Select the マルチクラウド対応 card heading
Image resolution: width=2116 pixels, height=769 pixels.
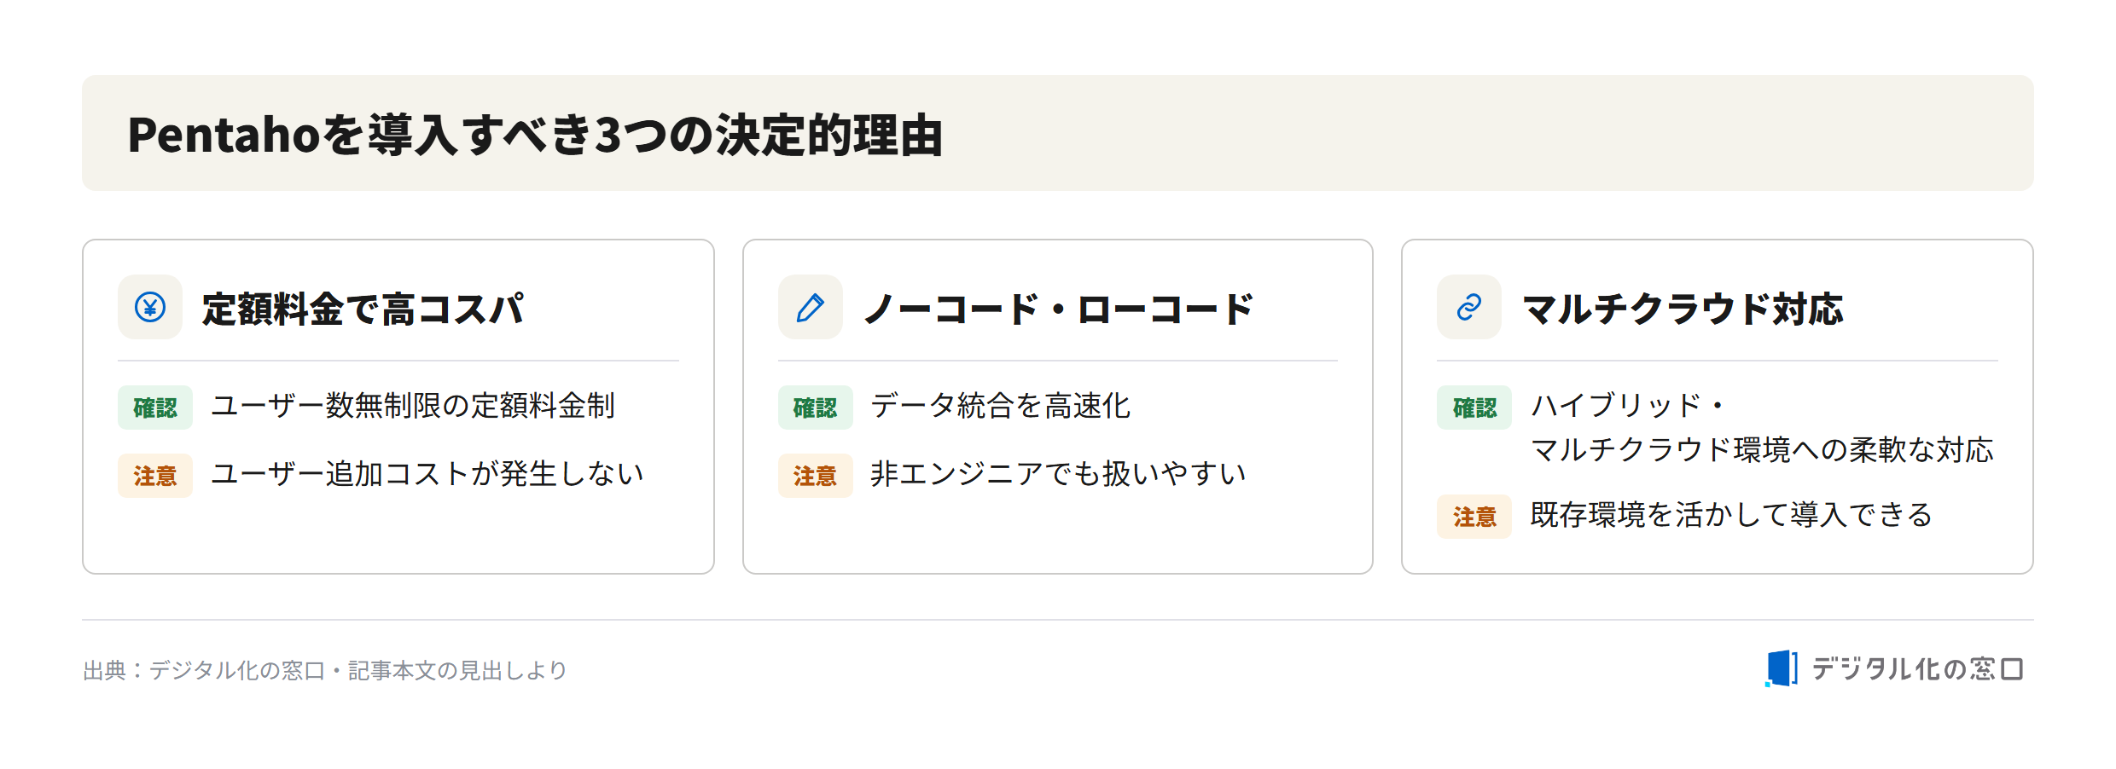1683,309
